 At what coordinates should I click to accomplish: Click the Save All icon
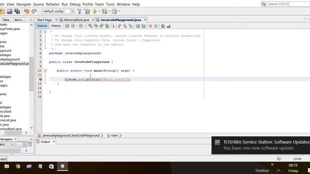click(x=17, y=11)
